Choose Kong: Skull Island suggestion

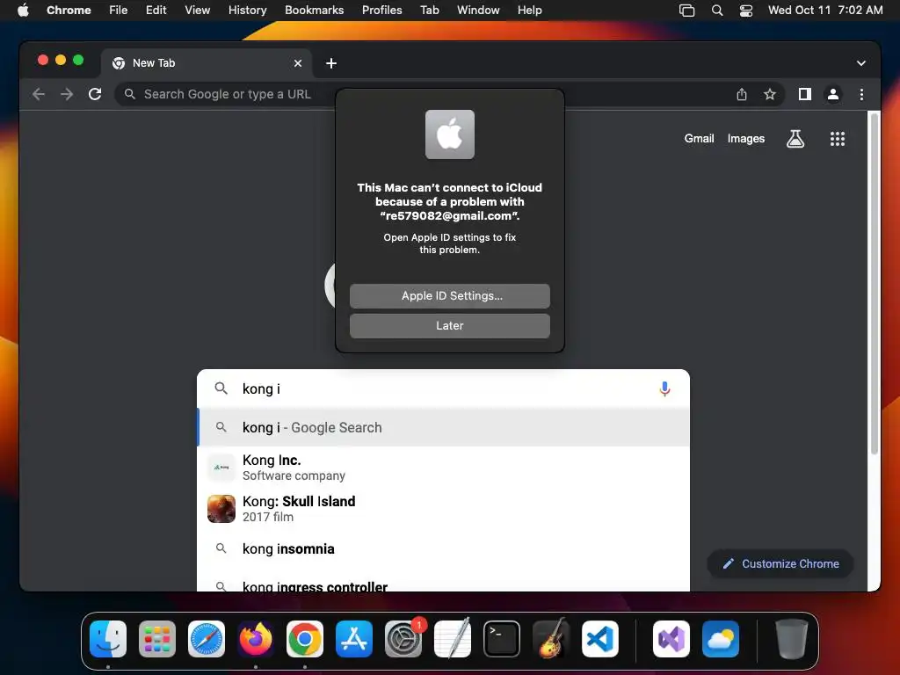[x=443, y=509]
